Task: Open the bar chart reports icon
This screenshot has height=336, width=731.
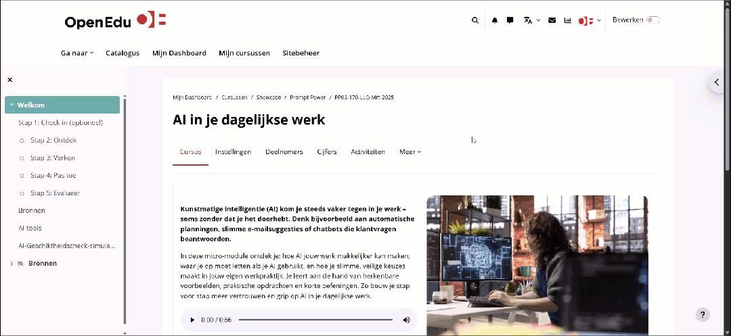Action: 568,20
